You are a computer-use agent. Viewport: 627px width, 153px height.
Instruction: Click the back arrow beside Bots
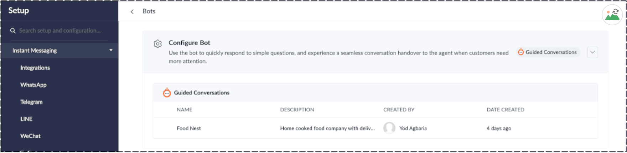point(132,12)
